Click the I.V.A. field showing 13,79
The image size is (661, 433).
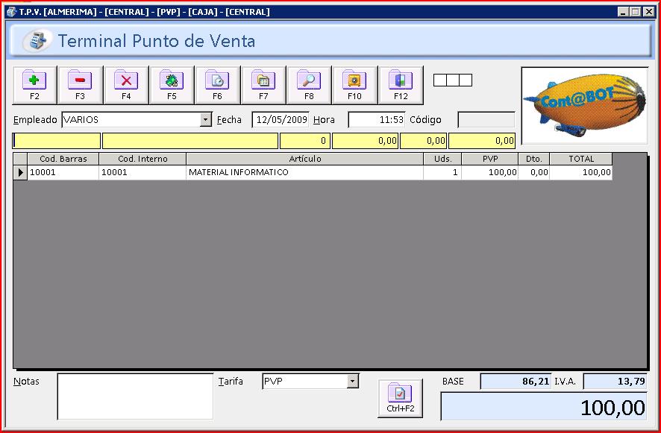pyautogui.click(x=615, y=381)
